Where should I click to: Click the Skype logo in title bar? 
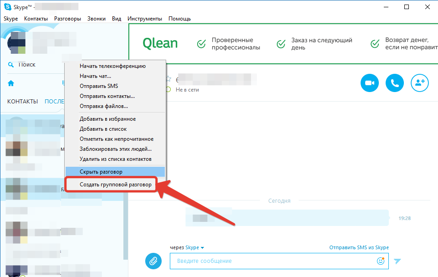[8, 7]
